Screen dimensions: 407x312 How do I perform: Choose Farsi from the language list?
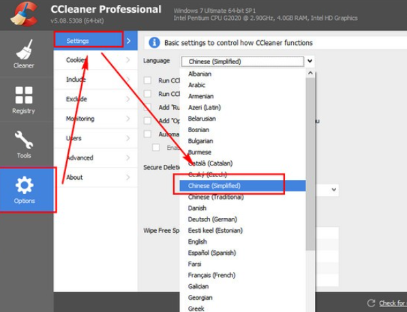(243, 264)
